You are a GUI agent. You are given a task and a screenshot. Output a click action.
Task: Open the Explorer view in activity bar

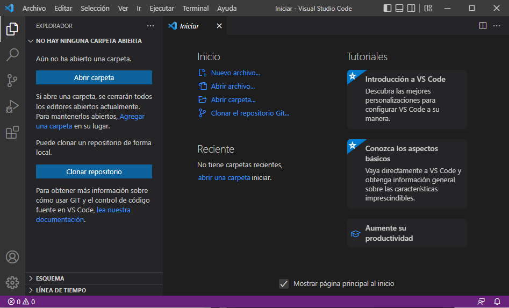[12, 29]
